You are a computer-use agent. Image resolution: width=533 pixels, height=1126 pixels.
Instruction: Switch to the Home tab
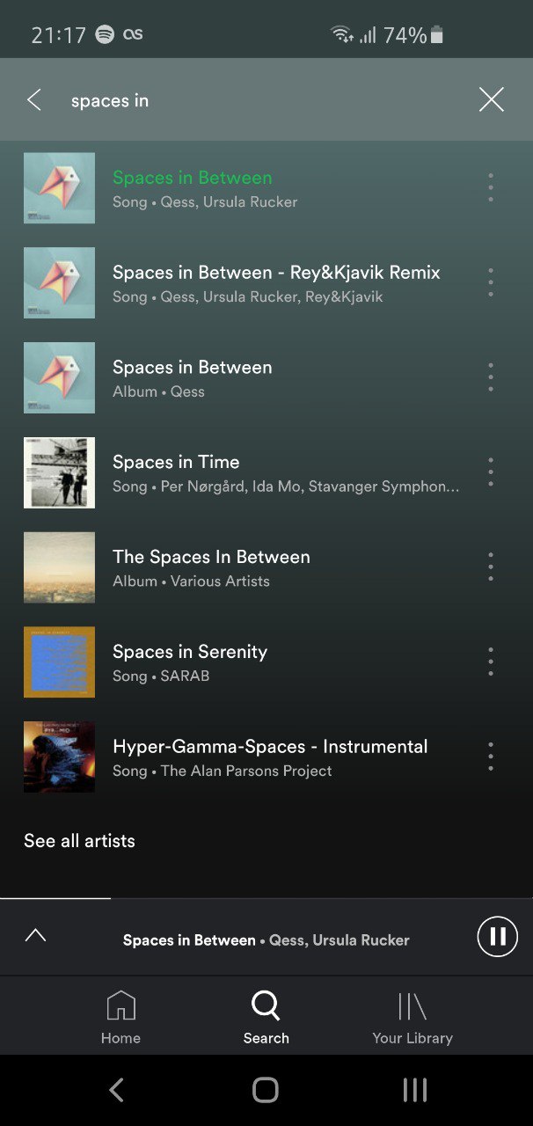point(120,1018)
